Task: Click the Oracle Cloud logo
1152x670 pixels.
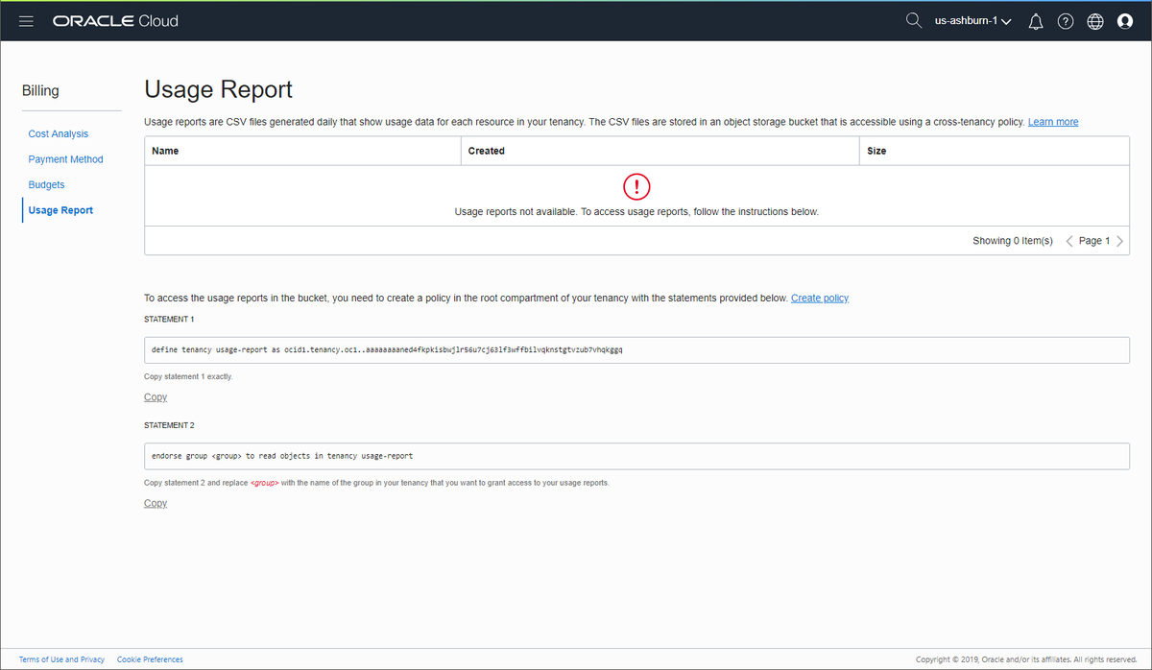Action: click(115, 21)
